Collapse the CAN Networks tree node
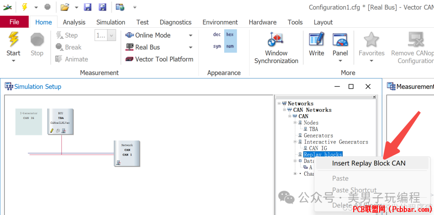This screenshot has height=215, width=434. pyautogui.click(x=285, y=110)
